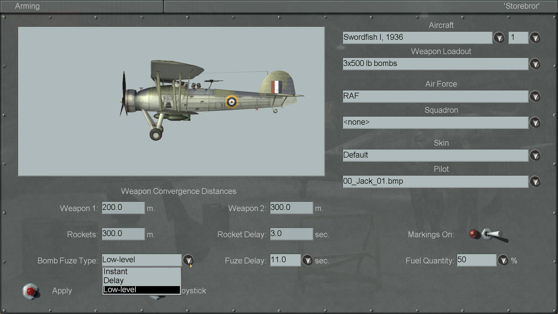The image size is (558, 314).
Task: Expand the Pilot dropdown arrow
Action: pos(535,181)
